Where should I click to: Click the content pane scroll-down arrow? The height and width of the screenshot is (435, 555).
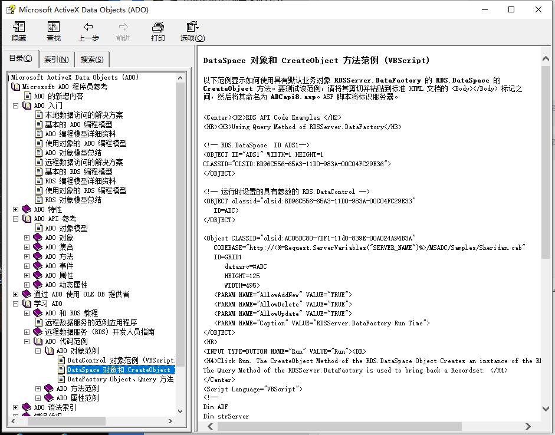tap(546, 408)
